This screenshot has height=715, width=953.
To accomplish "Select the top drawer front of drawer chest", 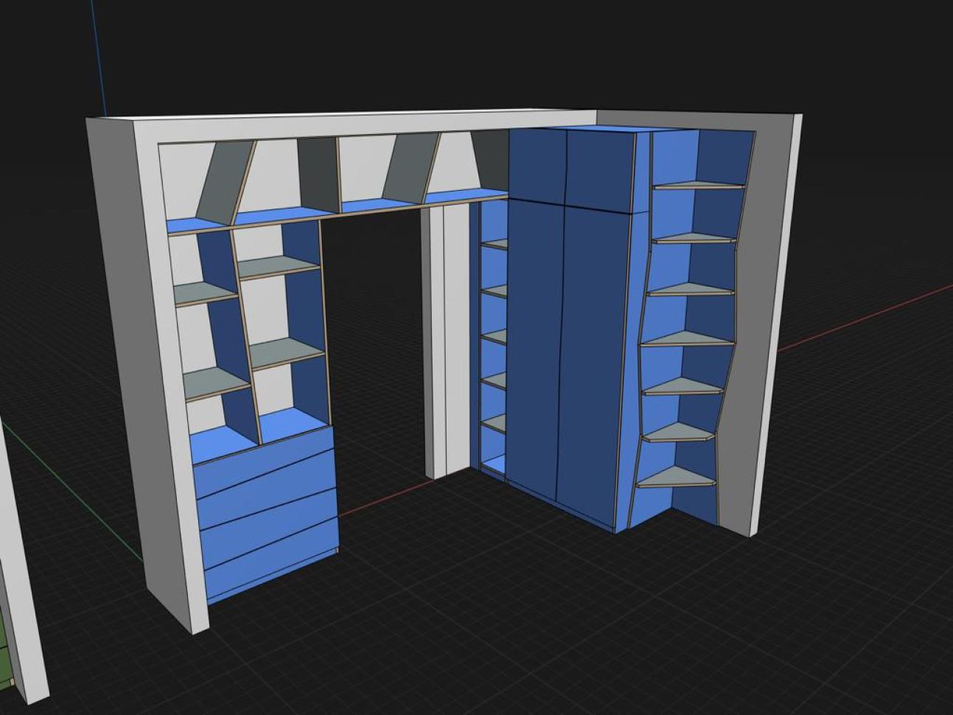I will coord(264,460).
